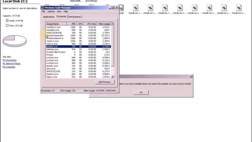Close the update error dialog with X
This screenshot has width=252, height=142.
(x=191, y=77)
